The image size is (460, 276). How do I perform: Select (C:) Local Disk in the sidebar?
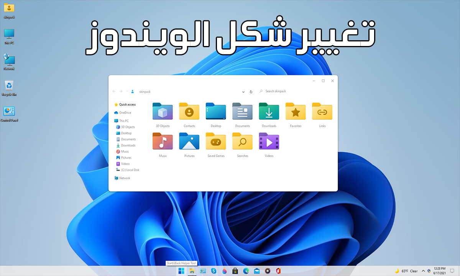[128, 170]
